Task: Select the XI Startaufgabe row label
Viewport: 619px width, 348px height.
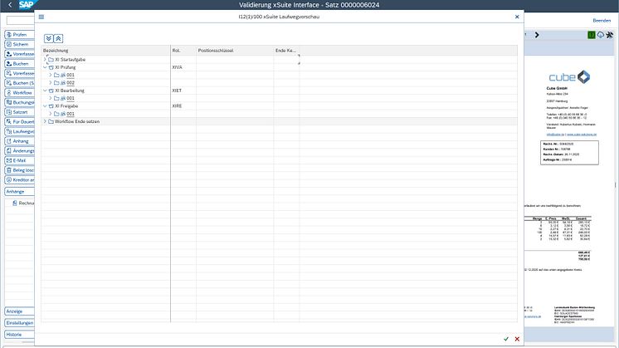Action: [71, 60]
